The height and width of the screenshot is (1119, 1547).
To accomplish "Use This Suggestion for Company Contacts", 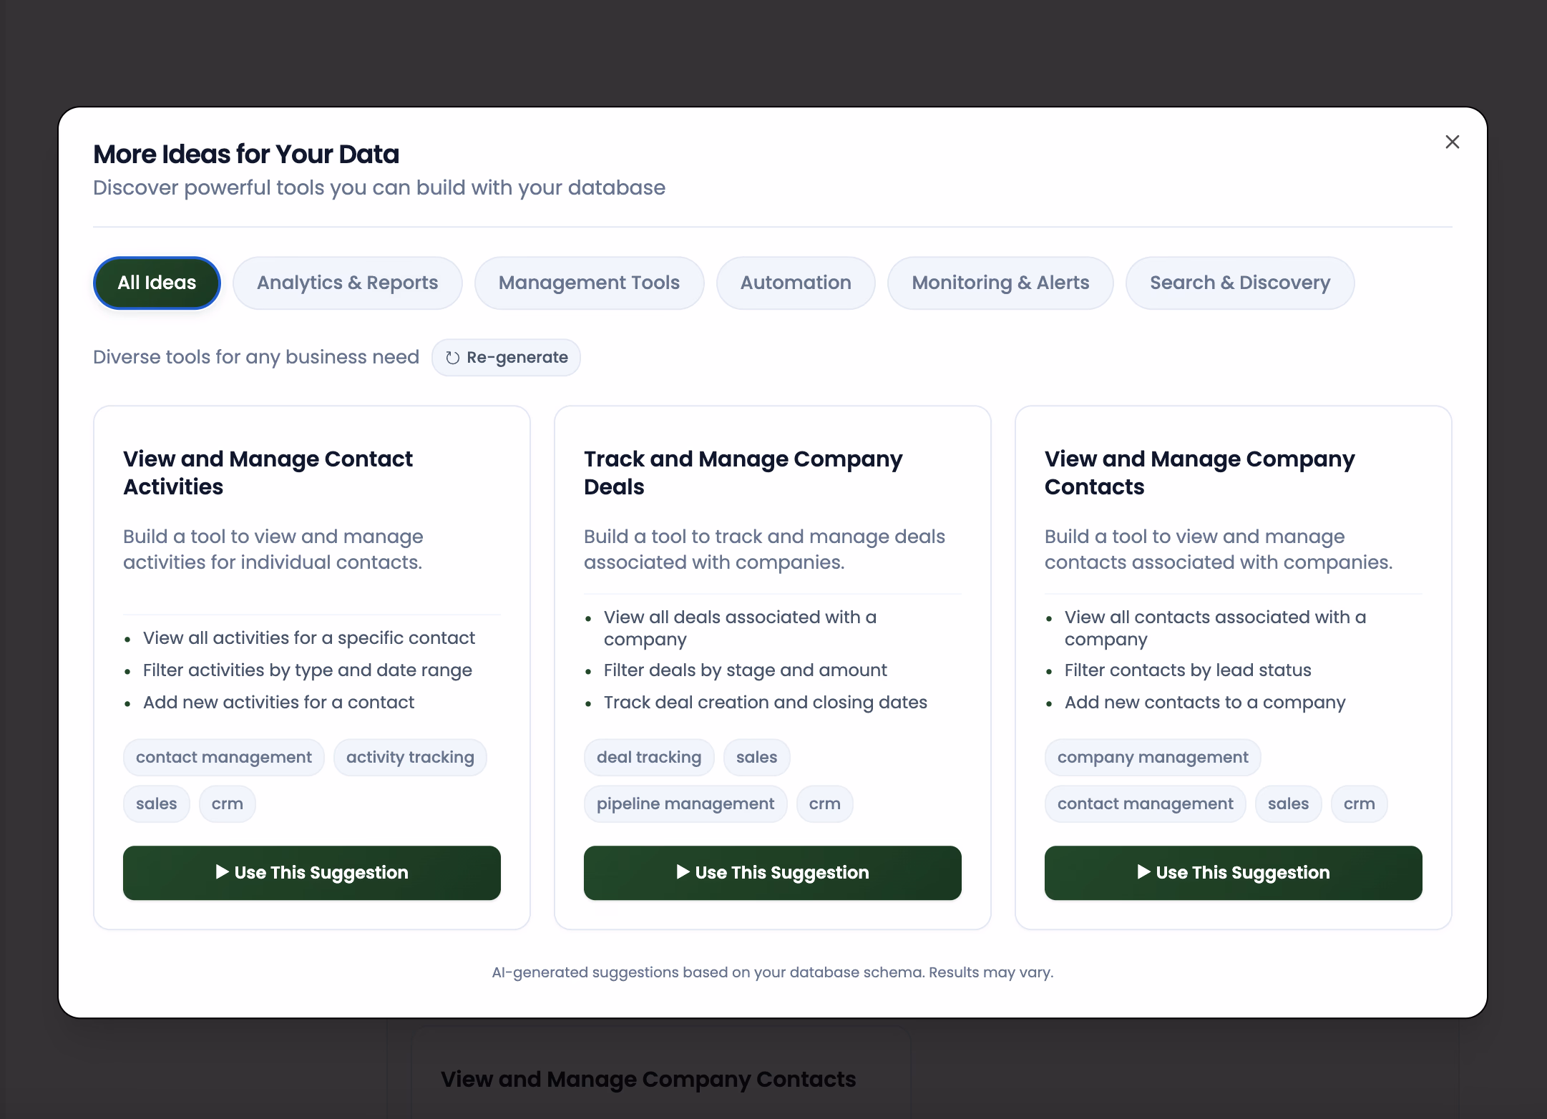I will point(1233,872).
